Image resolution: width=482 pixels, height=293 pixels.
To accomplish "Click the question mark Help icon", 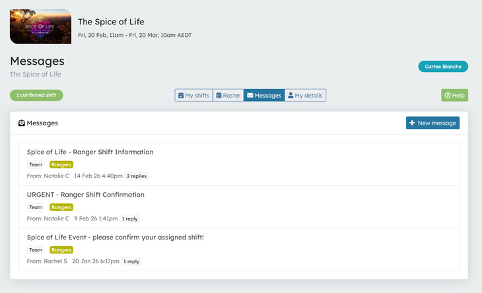I will (448, 96).
